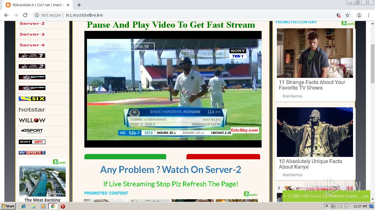Select the Mylivecricket.in browser tab

coord(38,5)
